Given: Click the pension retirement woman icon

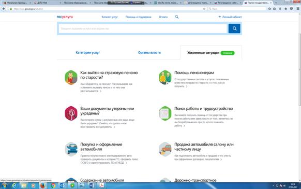Looking at the screenshot, I should point(71,78).
